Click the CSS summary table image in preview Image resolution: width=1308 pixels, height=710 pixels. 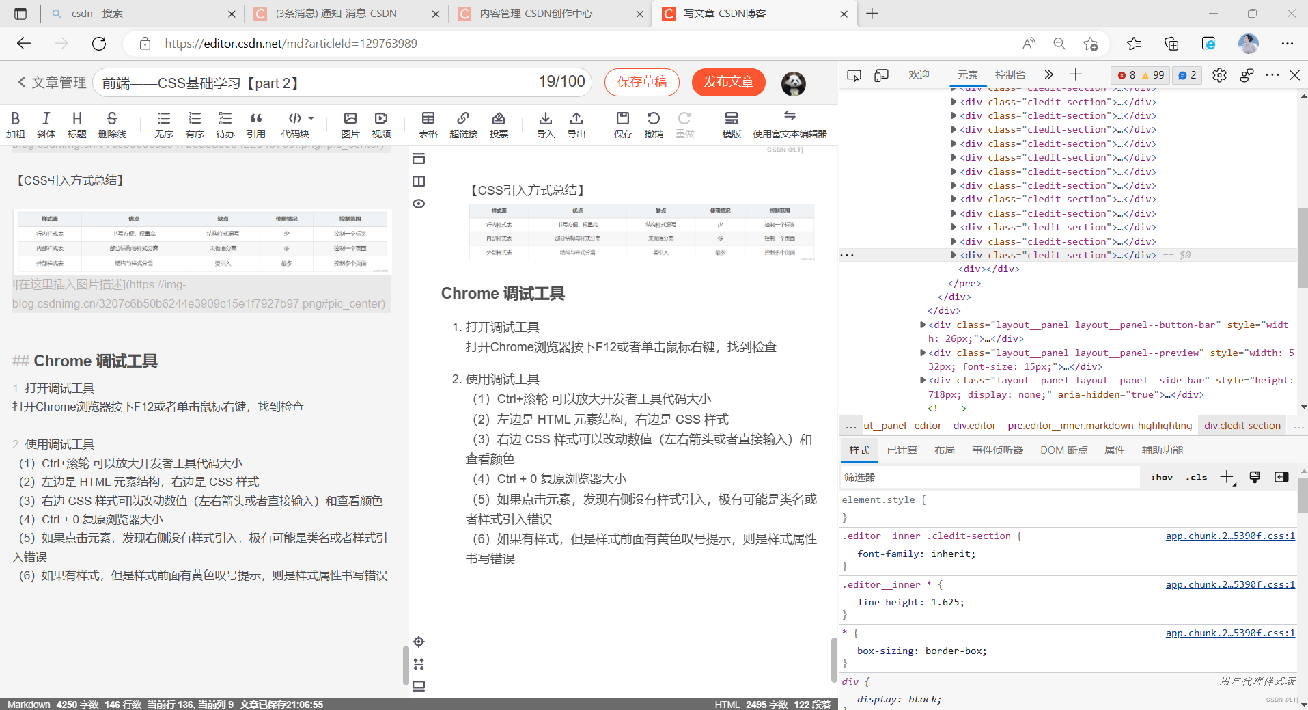pos(641,232)
